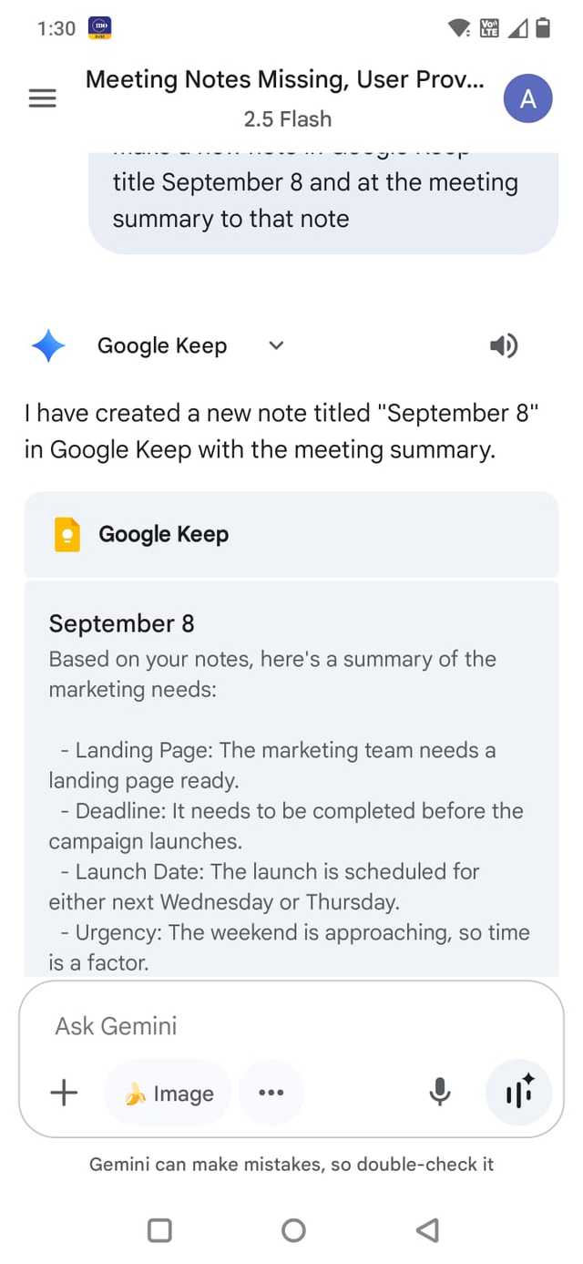
Task: Open more options with three dots
Action: point(271,1093)
